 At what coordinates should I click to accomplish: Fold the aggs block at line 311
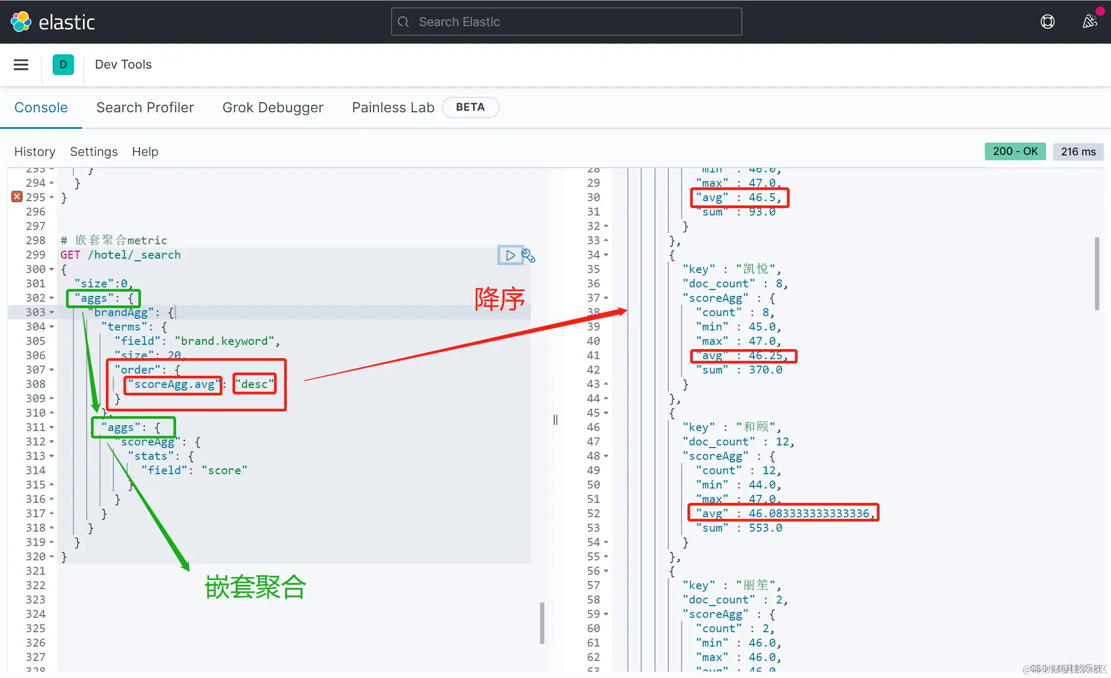click(52, 427)
